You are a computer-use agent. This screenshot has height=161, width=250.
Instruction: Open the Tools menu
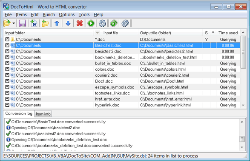point(84,14)
